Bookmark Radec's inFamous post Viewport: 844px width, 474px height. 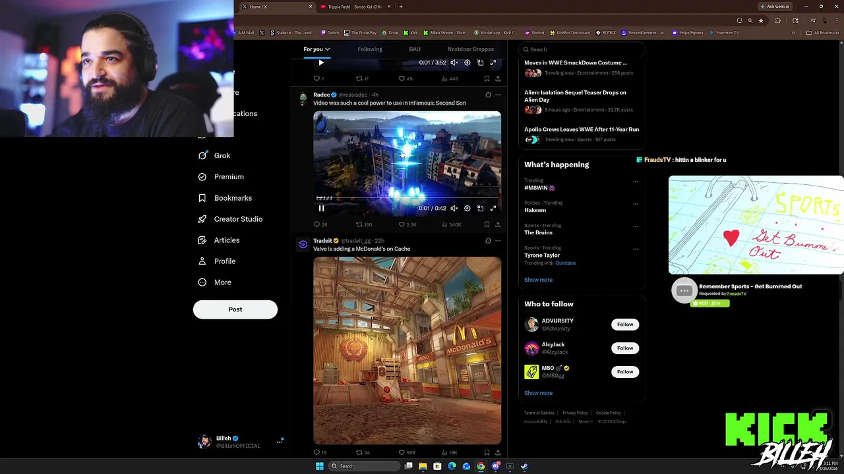[x=487, y=224]
